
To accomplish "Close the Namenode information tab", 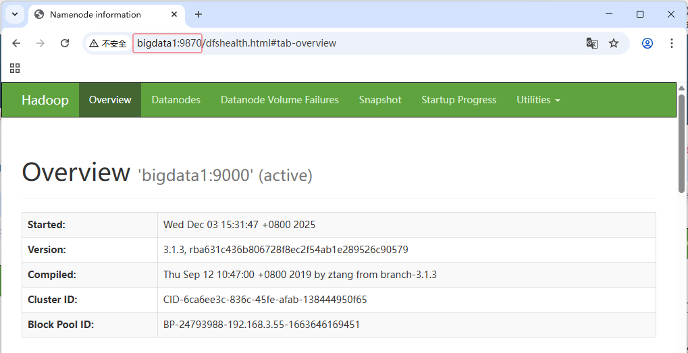I will 174,14.
